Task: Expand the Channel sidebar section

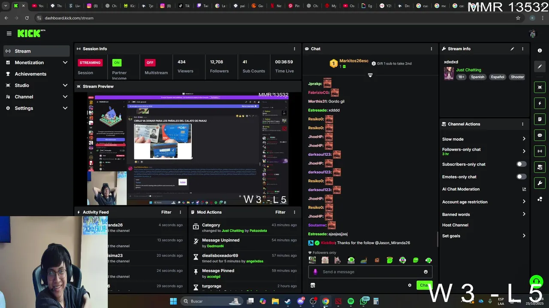Action: pos(36,97)
